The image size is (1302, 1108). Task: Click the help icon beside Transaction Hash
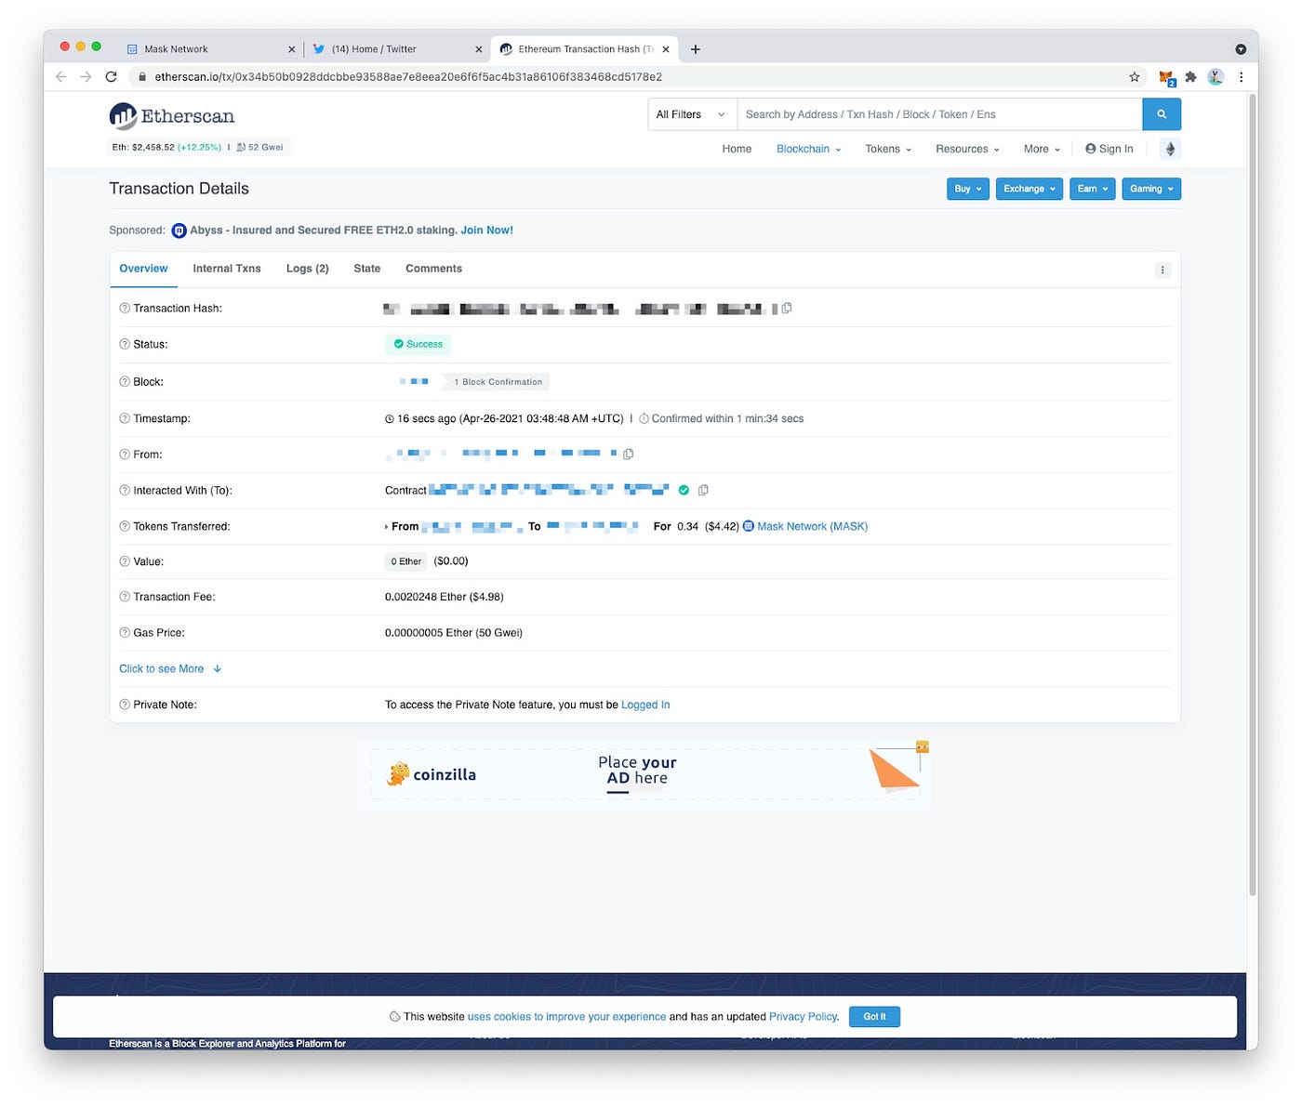[125, 308]
